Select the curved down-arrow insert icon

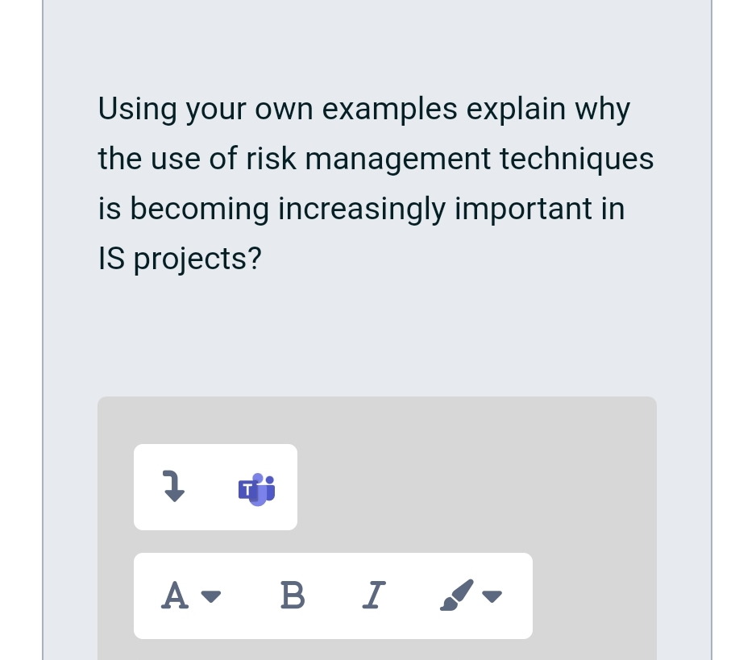174,487
